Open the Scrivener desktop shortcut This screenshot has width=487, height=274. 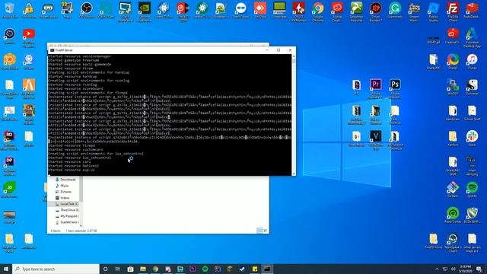[472, 87]
